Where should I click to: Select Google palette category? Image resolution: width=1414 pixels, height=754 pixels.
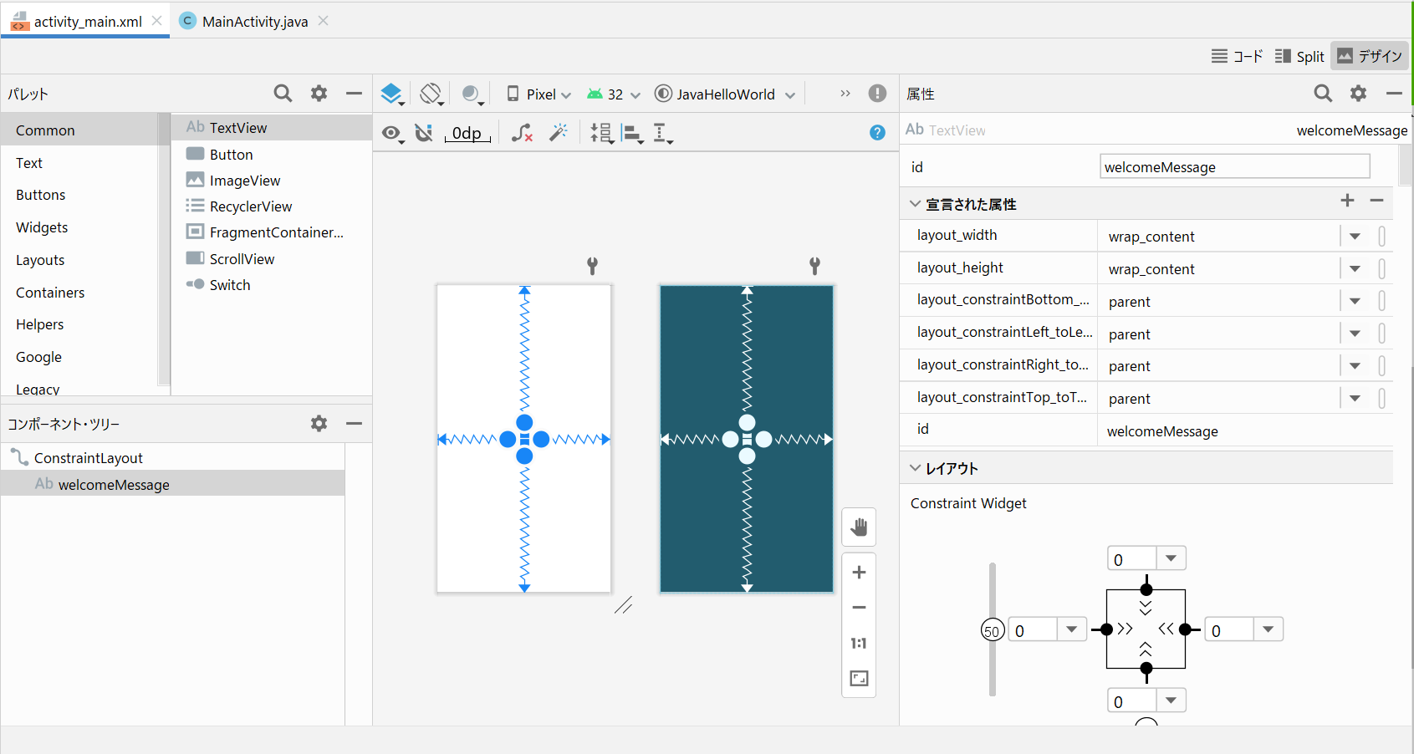pos(79,357)
